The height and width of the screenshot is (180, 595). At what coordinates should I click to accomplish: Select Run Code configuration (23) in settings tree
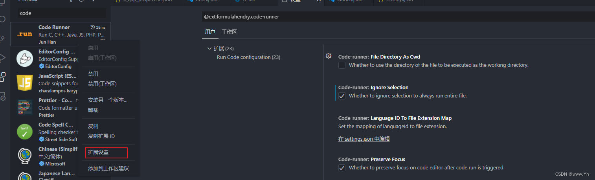(248, 57)
